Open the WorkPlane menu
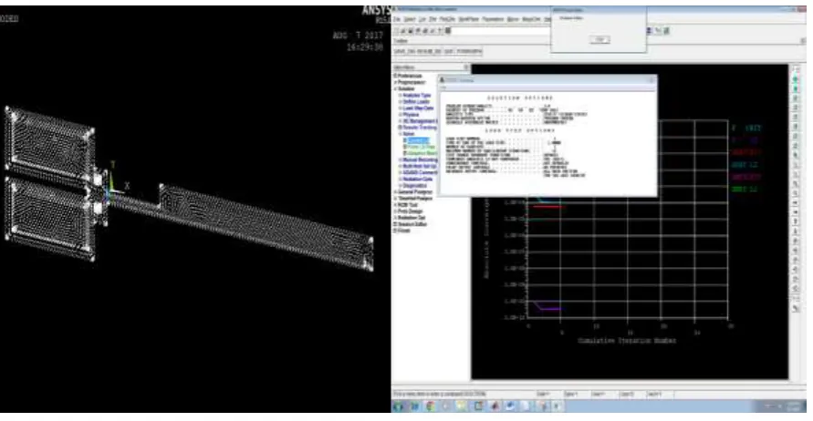 [468, 19]
